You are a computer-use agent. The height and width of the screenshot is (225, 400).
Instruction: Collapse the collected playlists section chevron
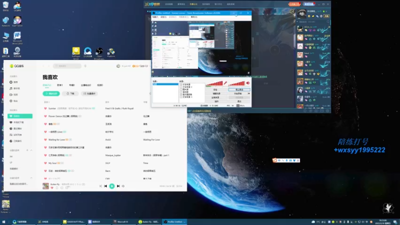tap(31, 178)
